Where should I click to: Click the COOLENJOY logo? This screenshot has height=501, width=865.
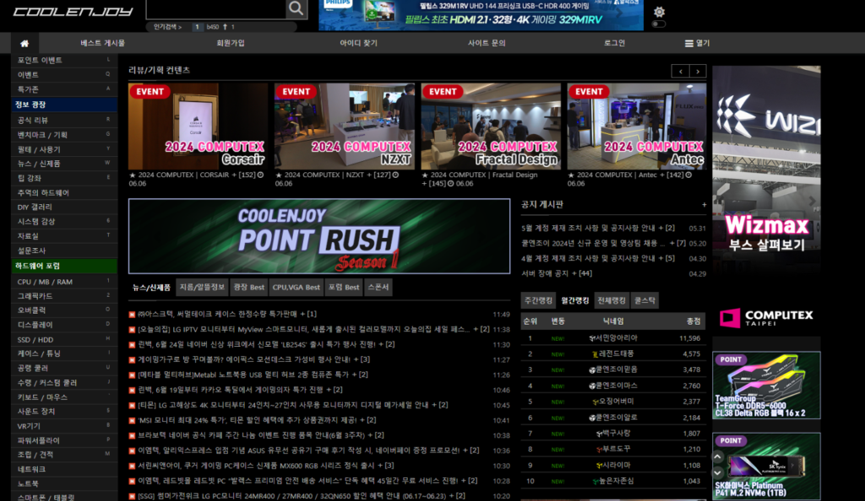pos(73,12)
